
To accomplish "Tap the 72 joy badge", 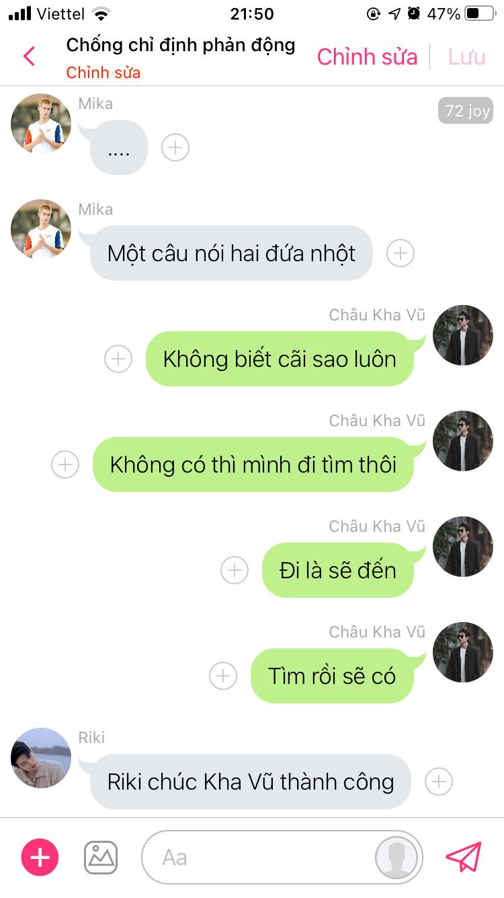I will coord(466,110).
